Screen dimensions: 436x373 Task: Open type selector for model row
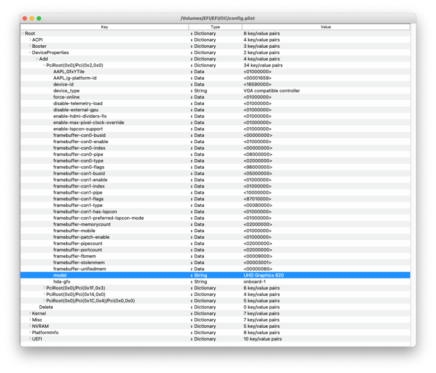tap(191, 276)
